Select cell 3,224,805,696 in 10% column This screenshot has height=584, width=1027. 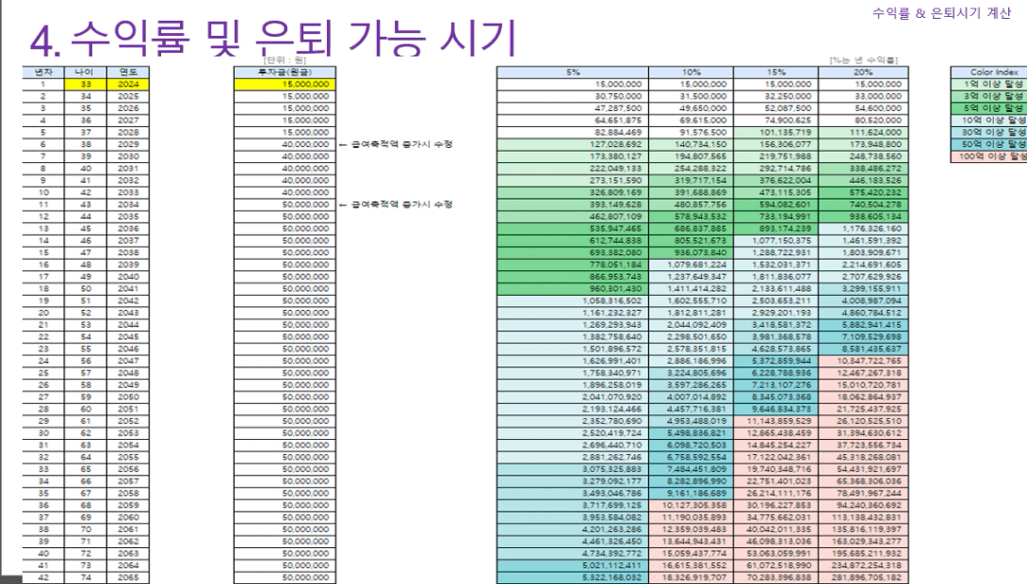pyautogui.click(x=691, y=372)
